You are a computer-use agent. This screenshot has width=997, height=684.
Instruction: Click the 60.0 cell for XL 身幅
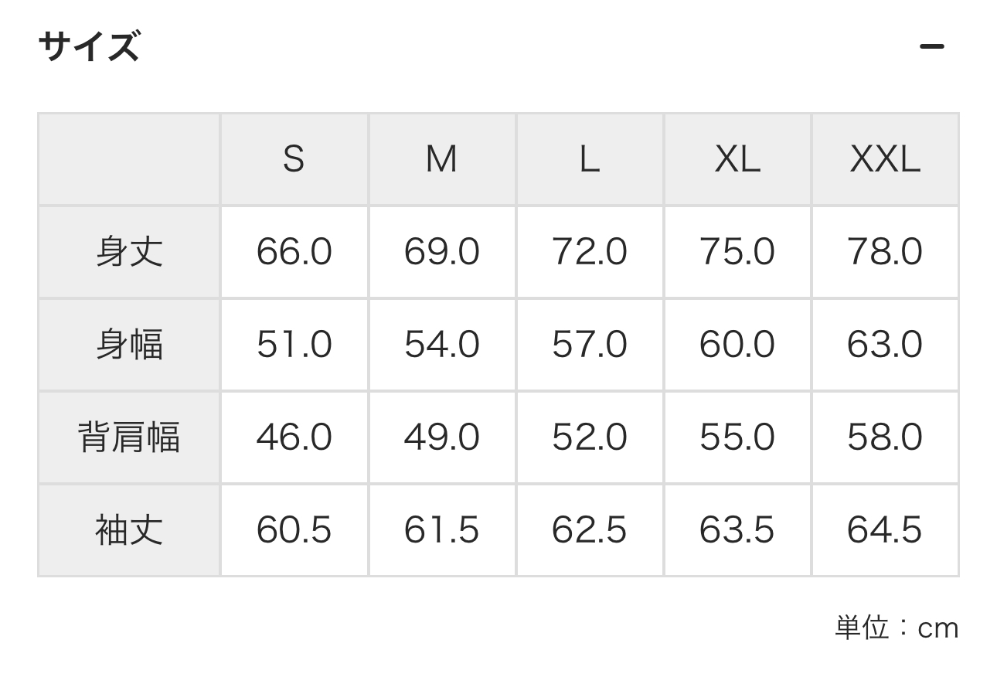(x=737, y=345)
